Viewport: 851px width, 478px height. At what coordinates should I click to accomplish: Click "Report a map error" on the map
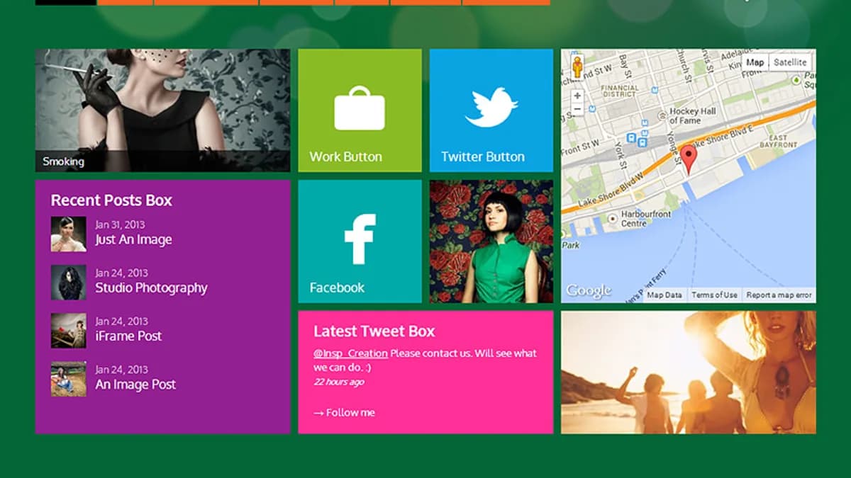(x=779, y=295)
